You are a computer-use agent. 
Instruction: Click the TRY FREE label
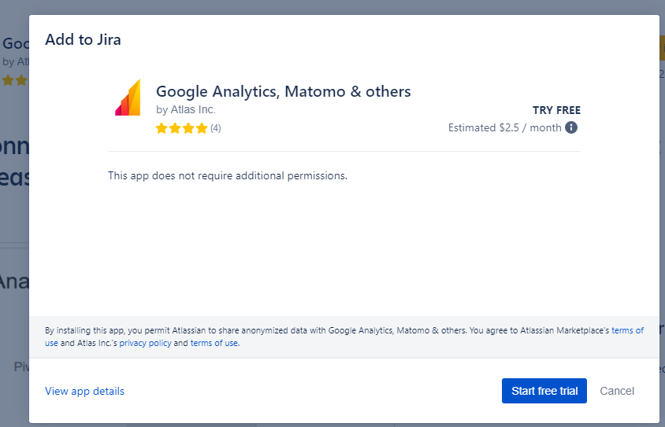556,110
